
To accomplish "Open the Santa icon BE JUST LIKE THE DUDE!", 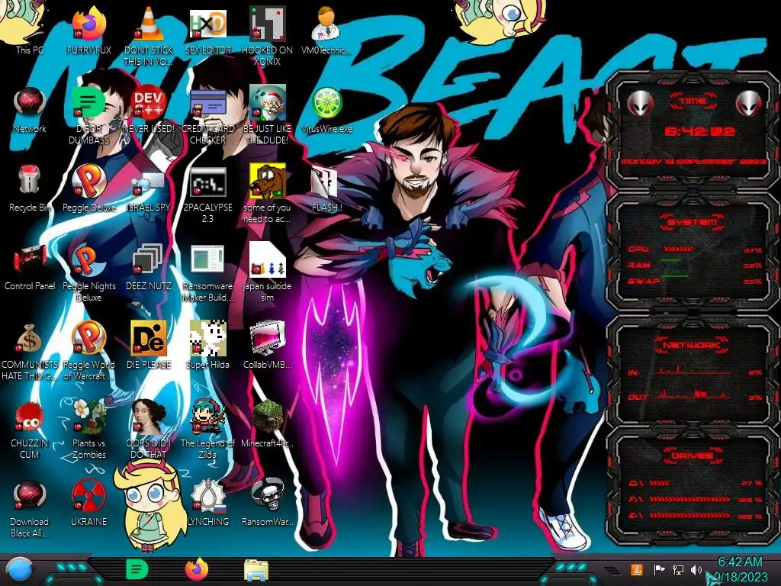I will click(x=268, y=101).
